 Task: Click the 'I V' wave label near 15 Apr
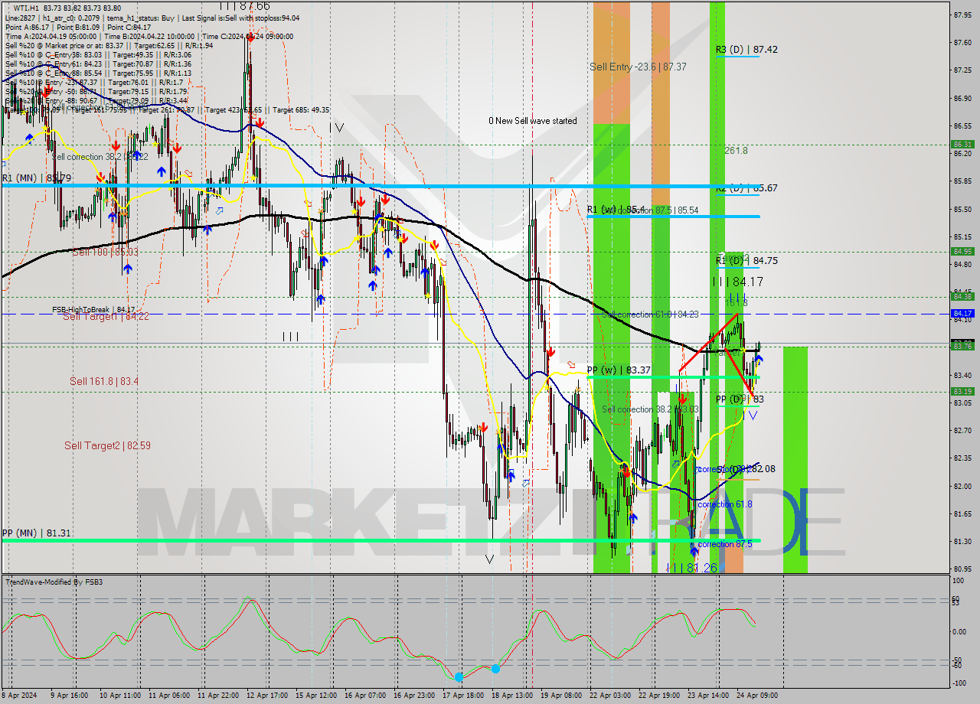pyautogui.click(x=336, y=128)
